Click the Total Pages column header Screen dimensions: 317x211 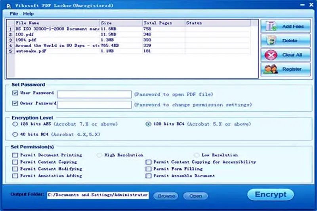point(164,23)
